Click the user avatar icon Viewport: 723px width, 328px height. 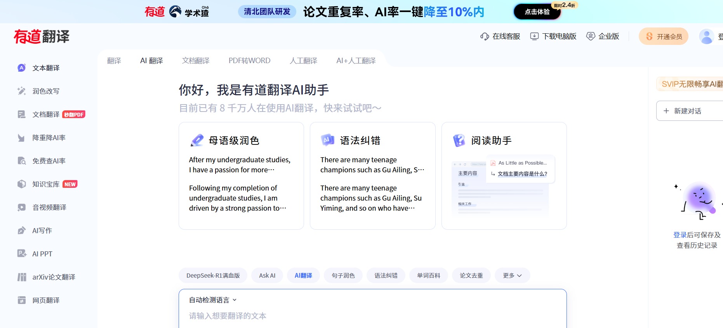[706, 36]
